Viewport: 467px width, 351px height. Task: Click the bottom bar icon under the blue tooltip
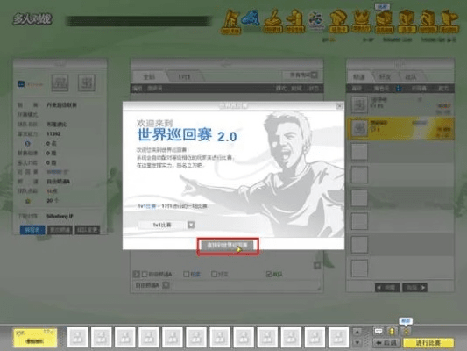click(x=406, y=331)
